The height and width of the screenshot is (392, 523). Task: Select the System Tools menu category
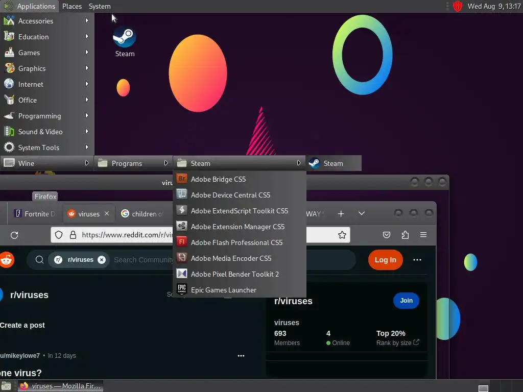(x=47, y=148)
